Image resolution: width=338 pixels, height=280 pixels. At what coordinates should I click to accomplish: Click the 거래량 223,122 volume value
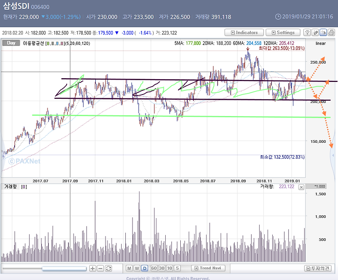pos(286,186)
